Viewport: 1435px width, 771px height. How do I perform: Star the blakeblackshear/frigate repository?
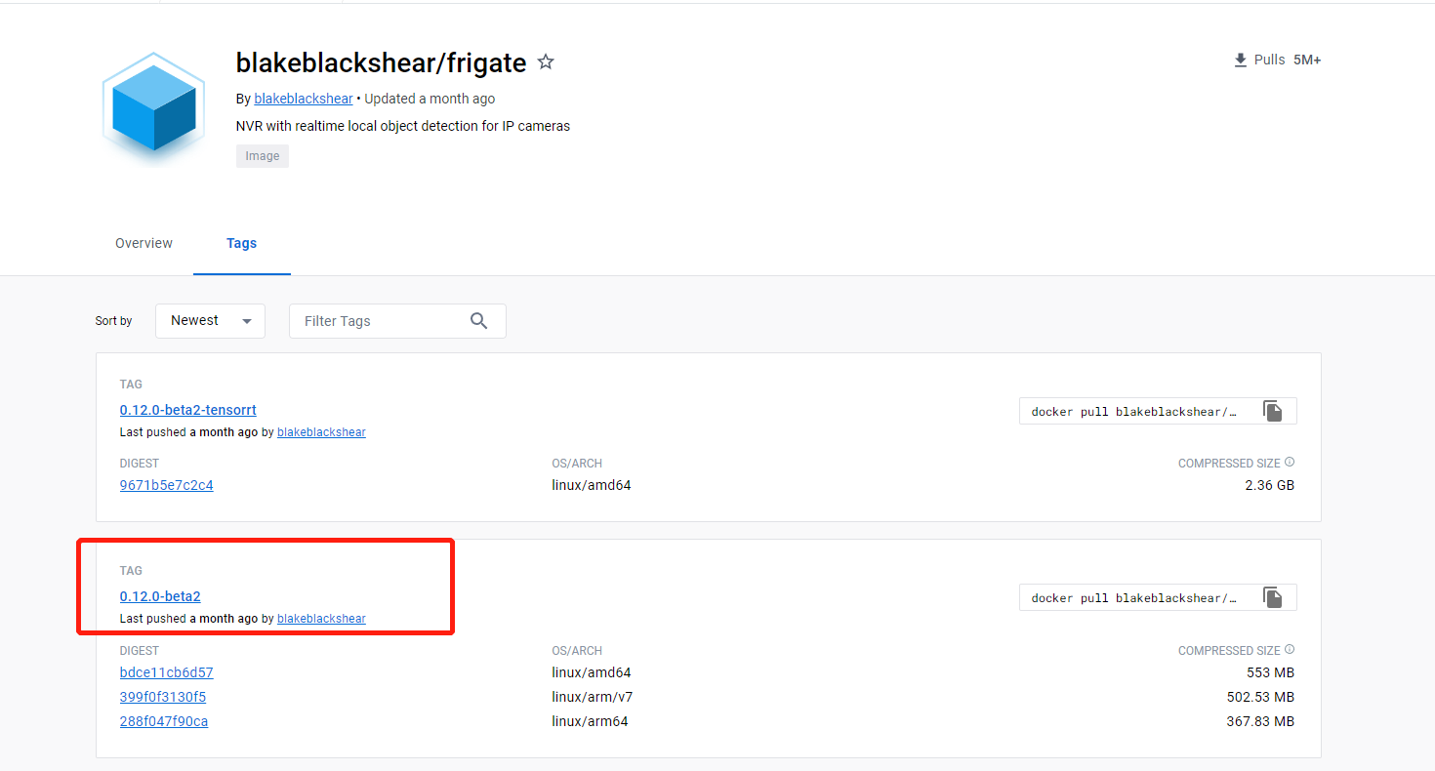pyautogui.click(x=545, y=61)
